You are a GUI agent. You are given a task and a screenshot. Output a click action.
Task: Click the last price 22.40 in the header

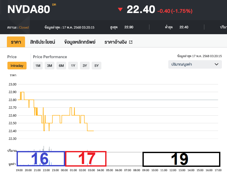141,9
